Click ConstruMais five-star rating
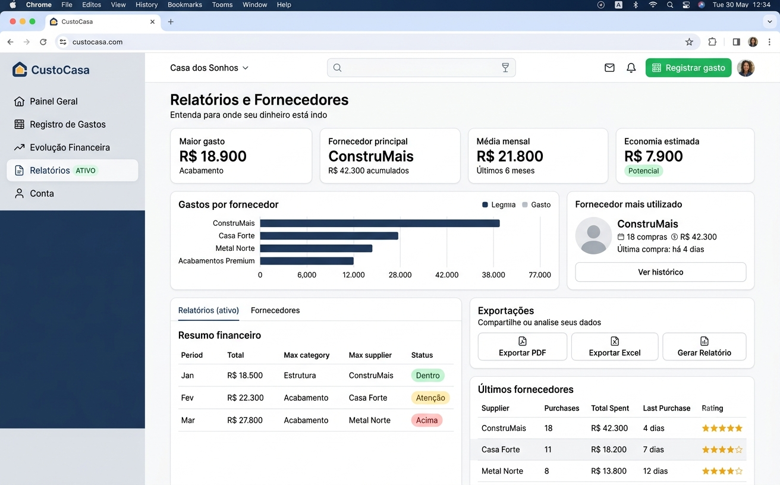 [x=722, y=428]
